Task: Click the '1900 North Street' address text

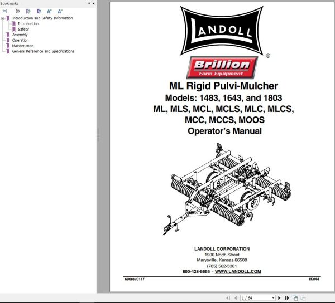Action: pyautogui.click(x=222, y=255)
